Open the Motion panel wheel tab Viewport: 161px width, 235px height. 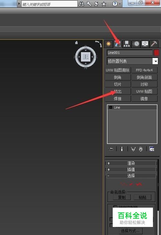(x=136, y=44)
